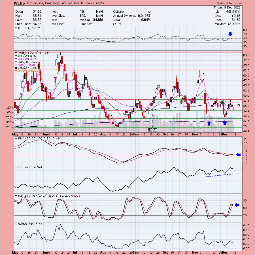
Task: Click the 0.0126 dividend marker label
Action: coord(152,130)
